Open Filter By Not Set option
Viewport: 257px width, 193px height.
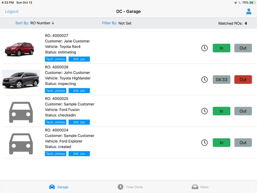[117, 23]
